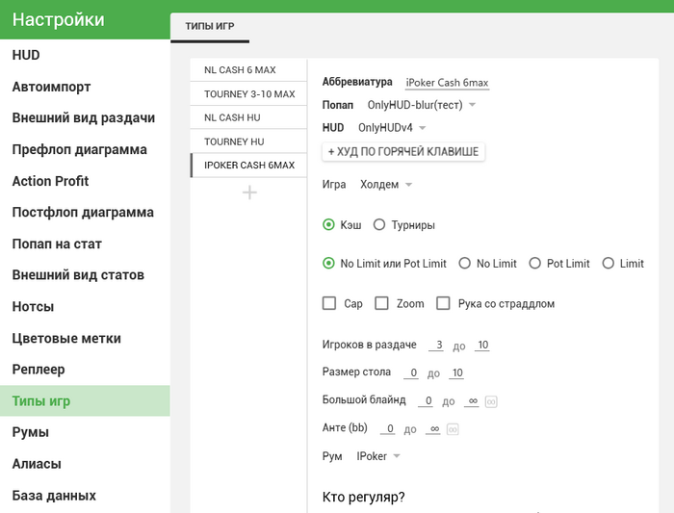Select TOURNEY 3-10 MAX game type
The height and width of the screenshot is (513, 674).
tap(248, 93)
